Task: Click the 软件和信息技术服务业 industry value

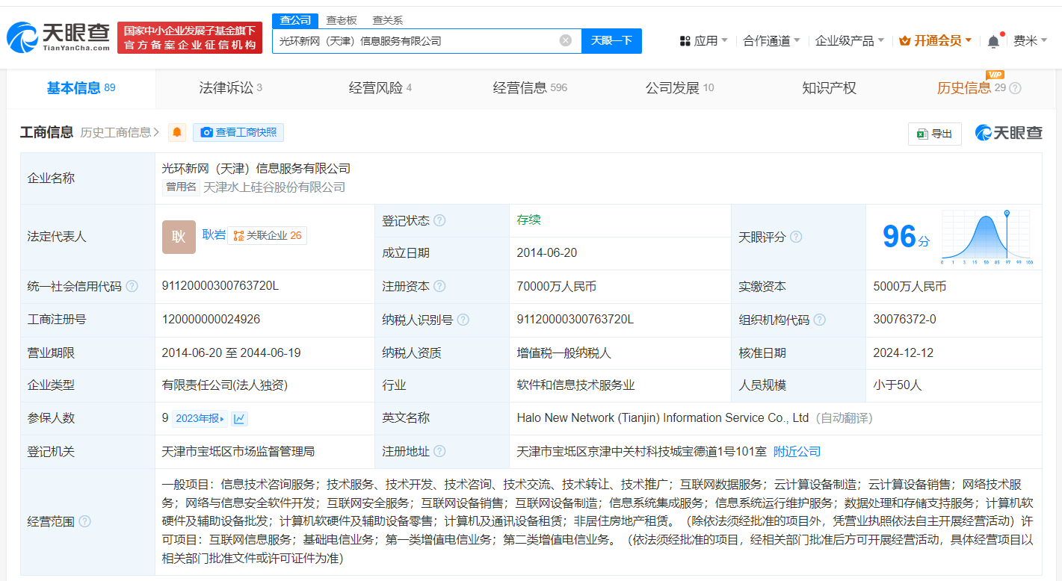Action: 575,385
